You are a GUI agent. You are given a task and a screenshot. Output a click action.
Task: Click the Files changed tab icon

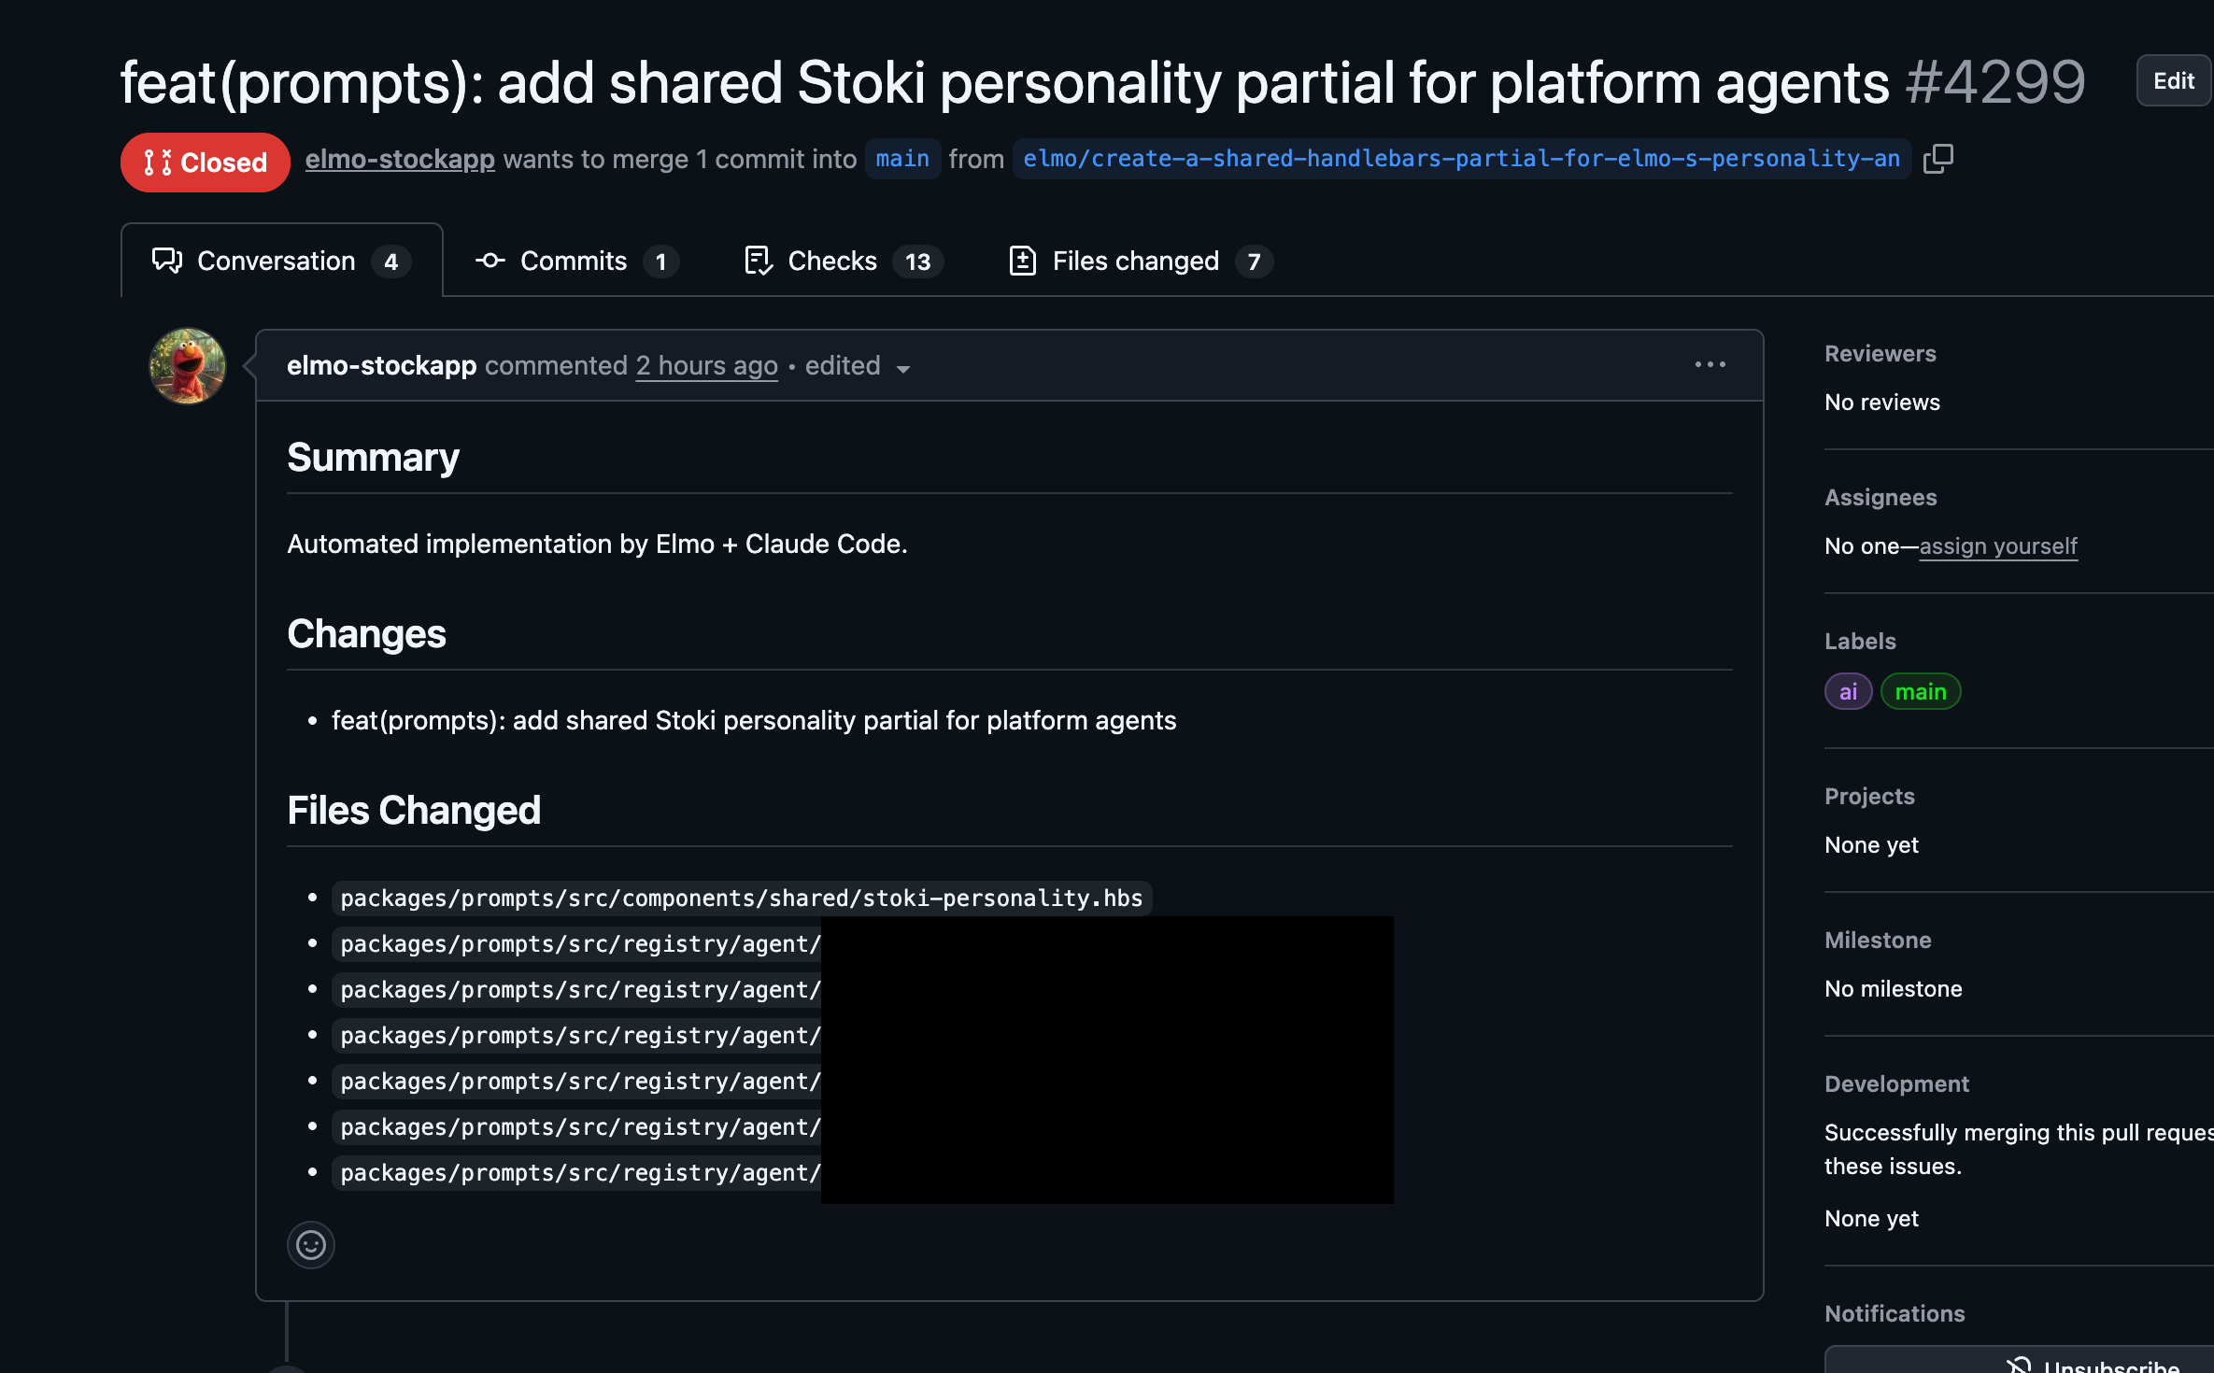(1022, 262)
